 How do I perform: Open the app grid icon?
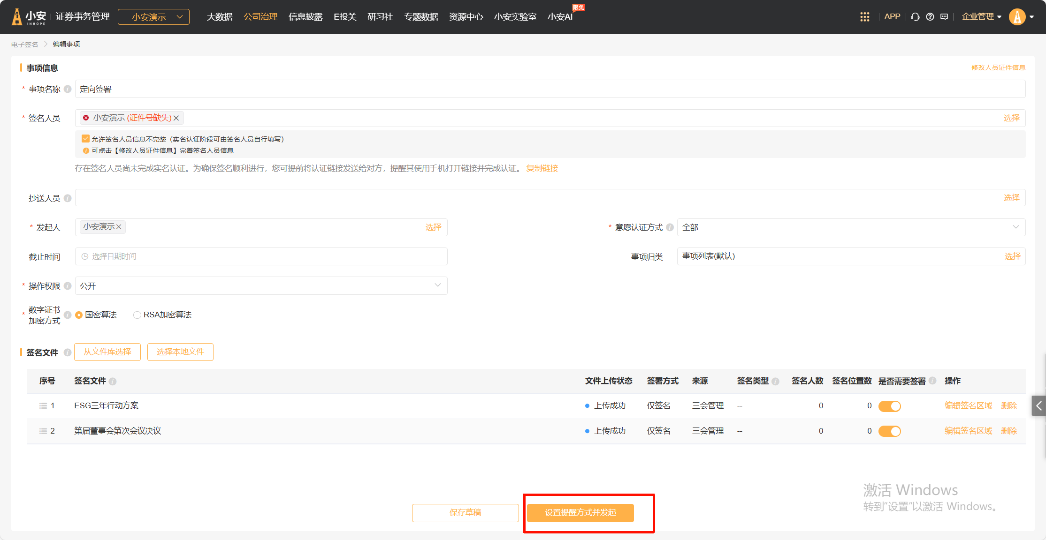tap(864, 17)
